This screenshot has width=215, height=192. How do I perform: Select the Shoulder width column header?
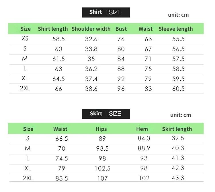[91, 29]
